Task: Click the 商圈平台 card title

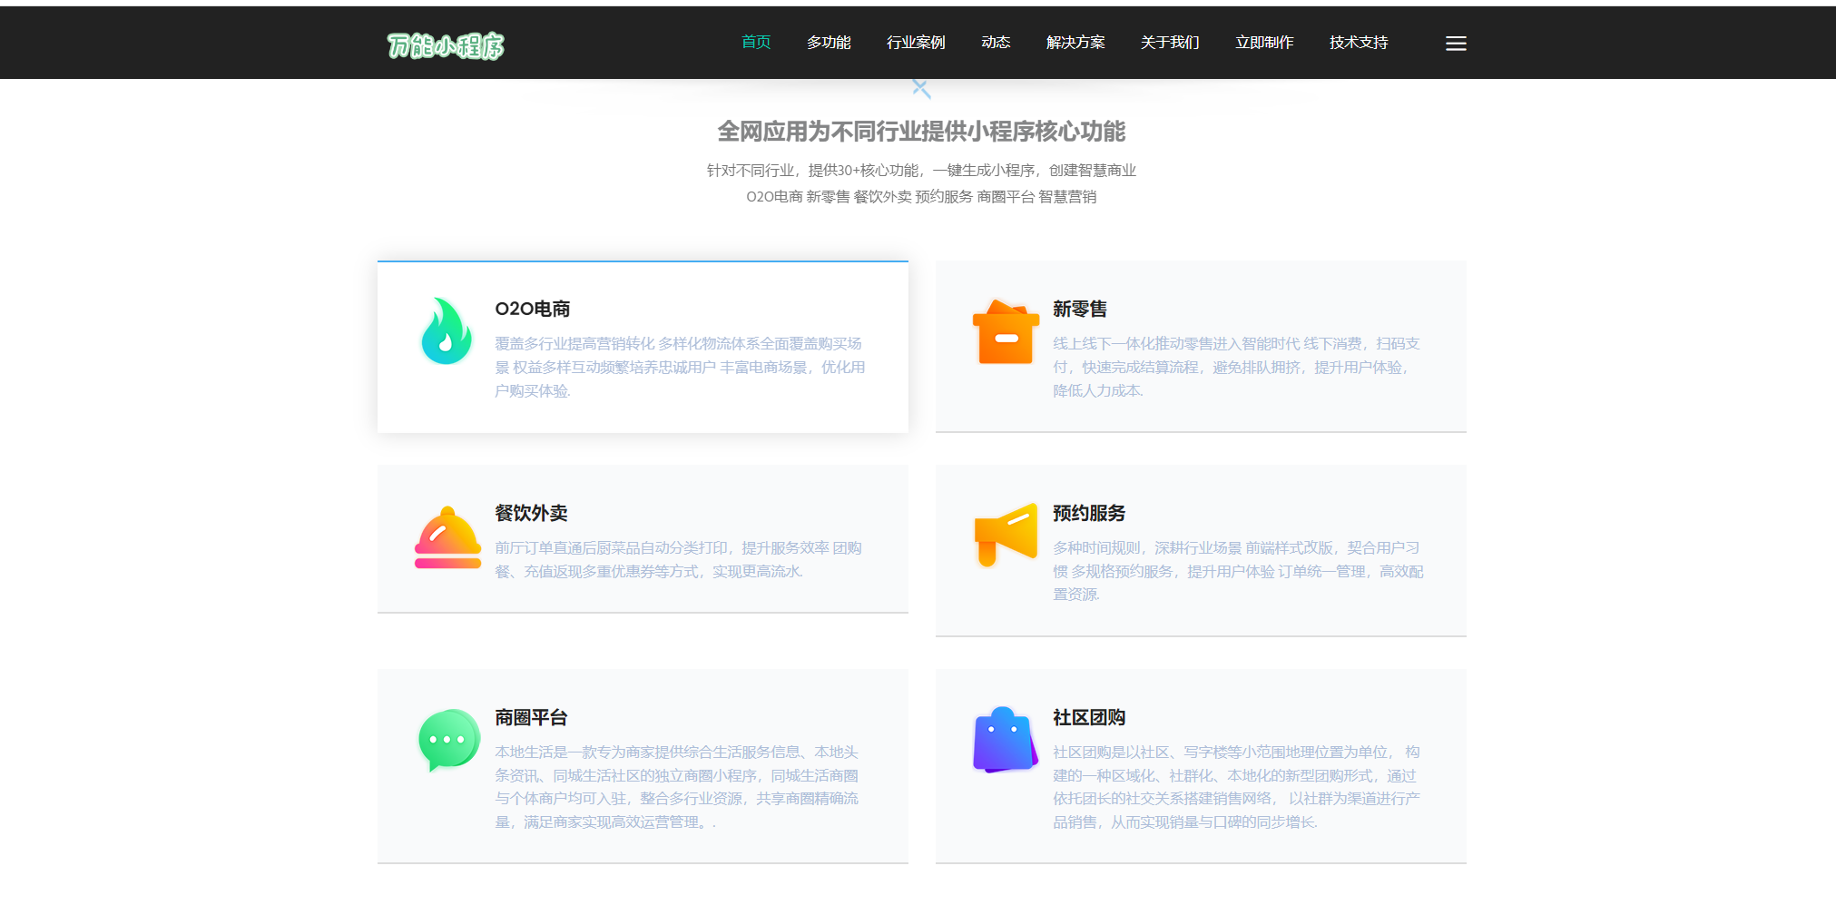Action: click(531, 717)
